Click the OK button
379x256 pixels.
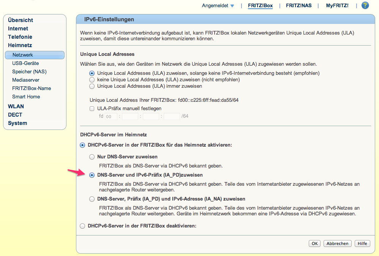[x=314, y=243]
